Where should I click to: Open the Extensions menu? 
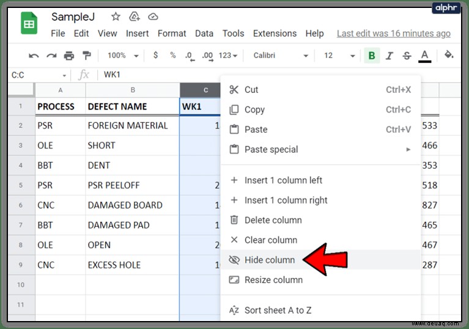tap(275, 34)
